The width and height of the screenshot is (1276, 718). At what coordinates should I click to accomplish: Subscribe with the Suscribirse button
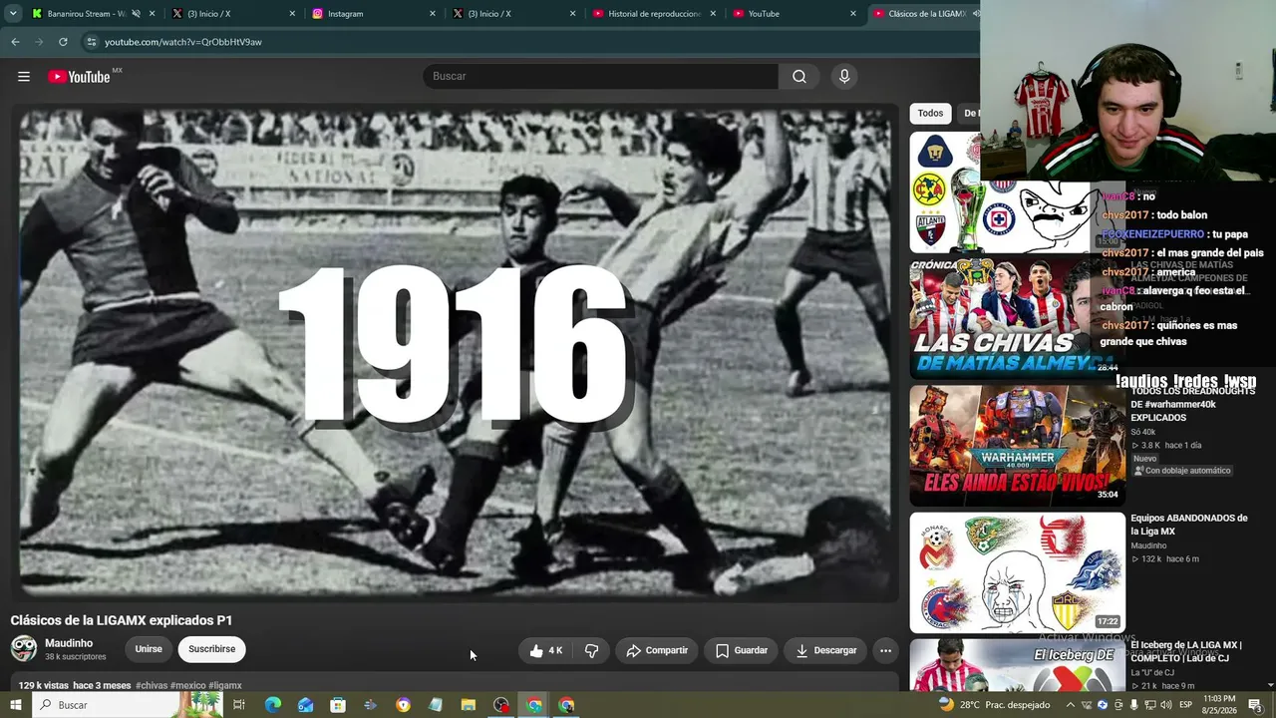tap(212, 649)
